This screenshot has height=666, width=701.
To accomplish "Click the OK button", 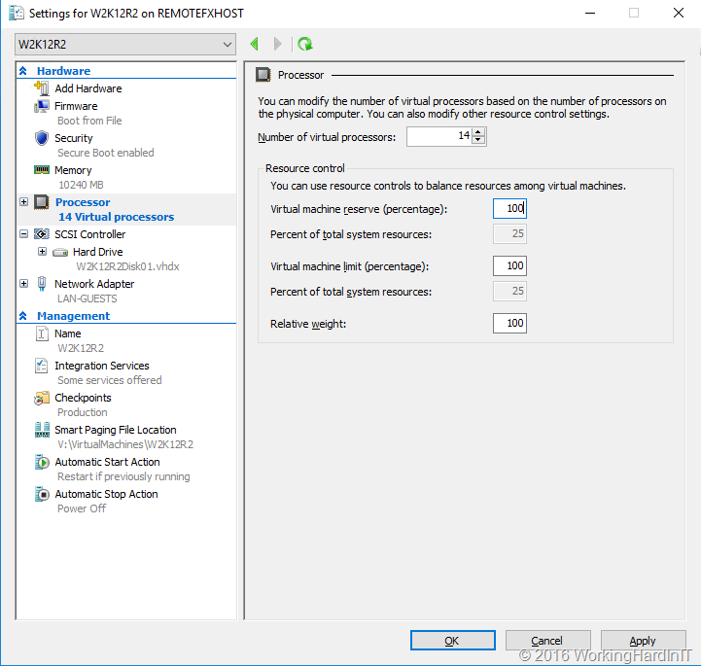I will click(452, 640).
